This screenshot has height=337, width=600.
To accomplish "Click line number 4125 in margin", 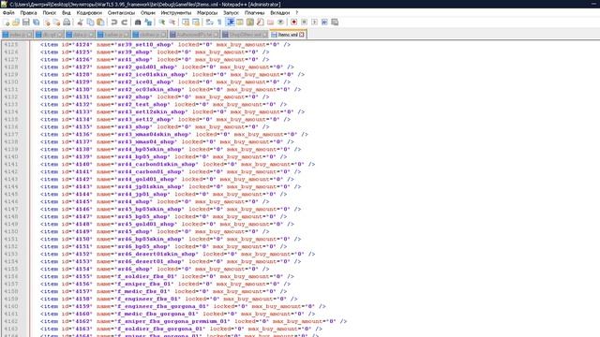I will pyautogui.click(x=11, y=45).
